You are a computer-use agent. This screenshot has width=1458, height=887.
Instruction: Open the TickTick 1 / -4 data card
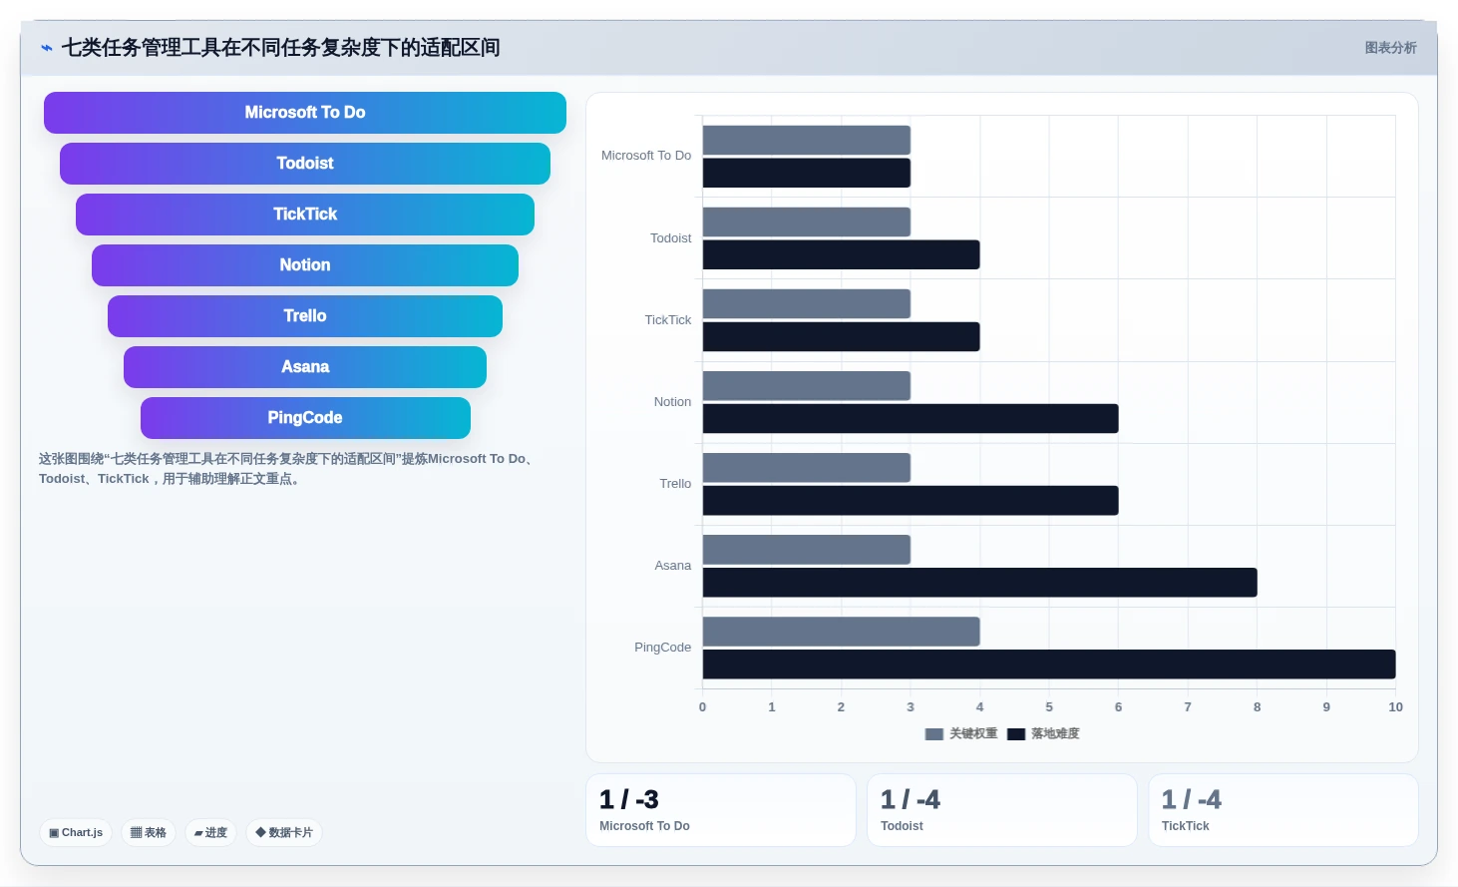tap(1283, 810)
